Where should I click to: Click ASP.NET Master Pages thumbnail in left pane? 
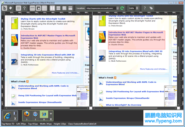[14, 40]
